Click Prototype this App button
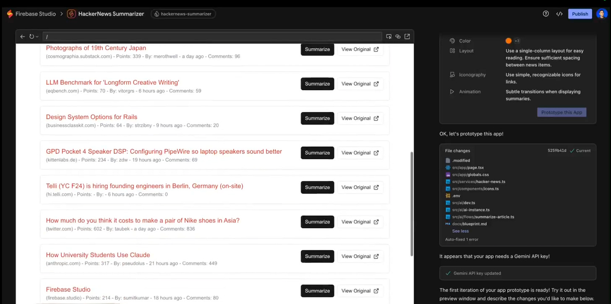This screenshot has width=611, height=304. [561, 112]
